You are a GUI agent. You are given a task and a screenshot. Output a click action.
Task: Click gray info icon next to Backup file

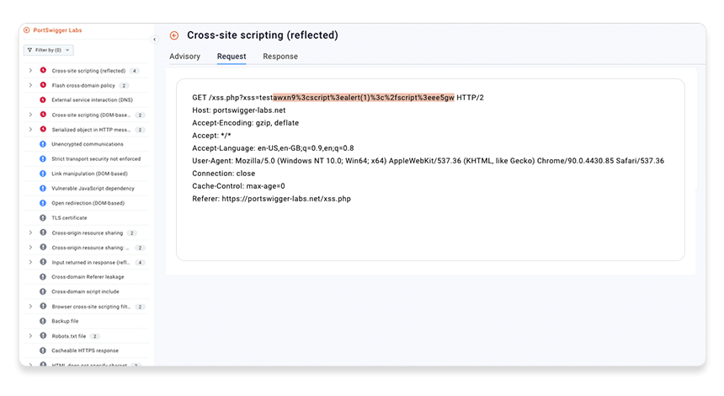coord(43,321)
